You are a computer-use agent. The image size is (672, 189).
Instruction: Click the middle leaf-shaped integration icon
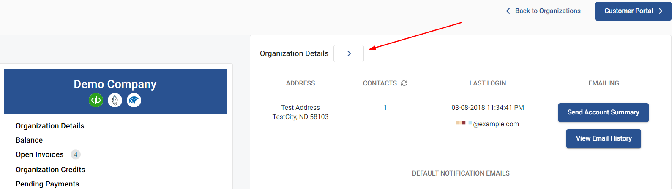[115, 100]
